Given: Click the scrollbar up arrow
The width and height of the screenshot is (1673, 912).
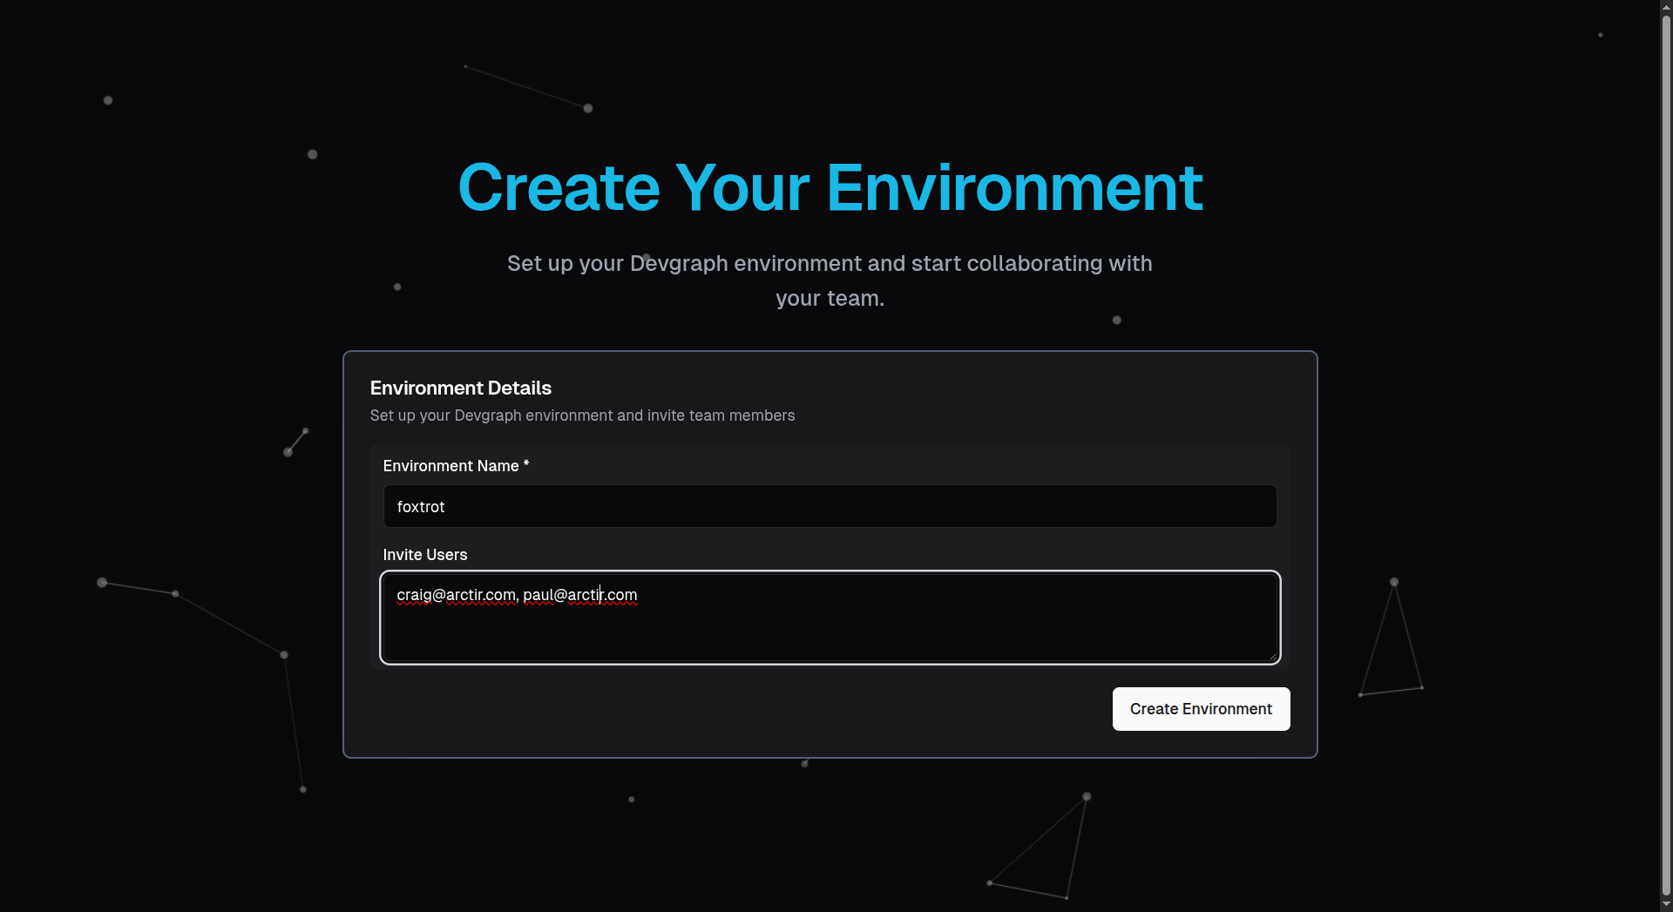Looking at the screenshot, I should pos(1666,7).
